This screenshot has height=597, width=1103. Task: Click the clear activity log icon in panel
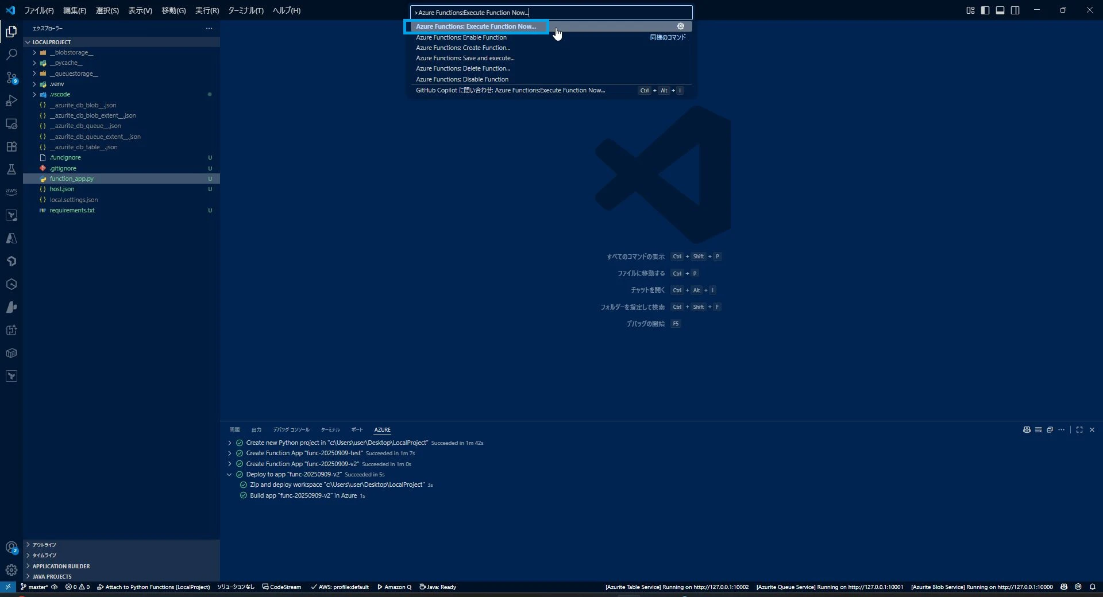pos(1038,429)
